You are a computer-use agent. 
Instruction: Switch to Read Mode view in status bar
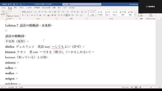coord(132,87)
